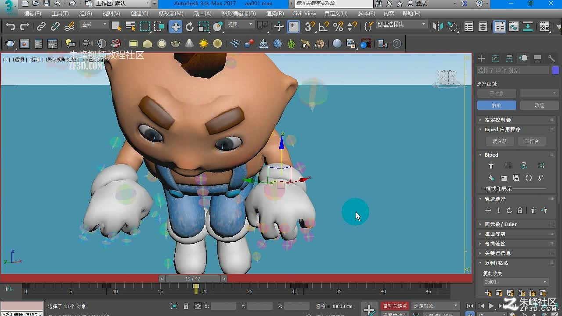The width and height of the screenshot is (562, 316).
Task: Click the Play Animation button
Action: 491,306
